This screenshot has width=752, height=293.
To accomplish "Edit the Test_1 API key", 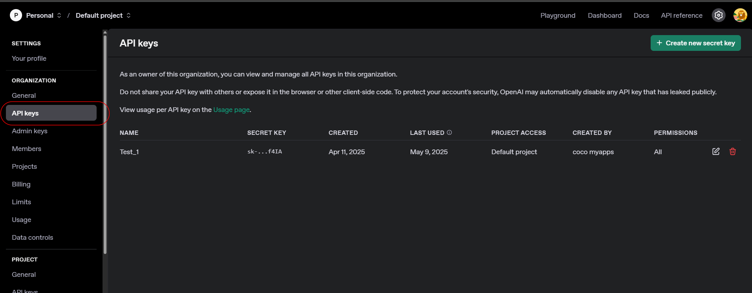I will click(x=716, y=151).
